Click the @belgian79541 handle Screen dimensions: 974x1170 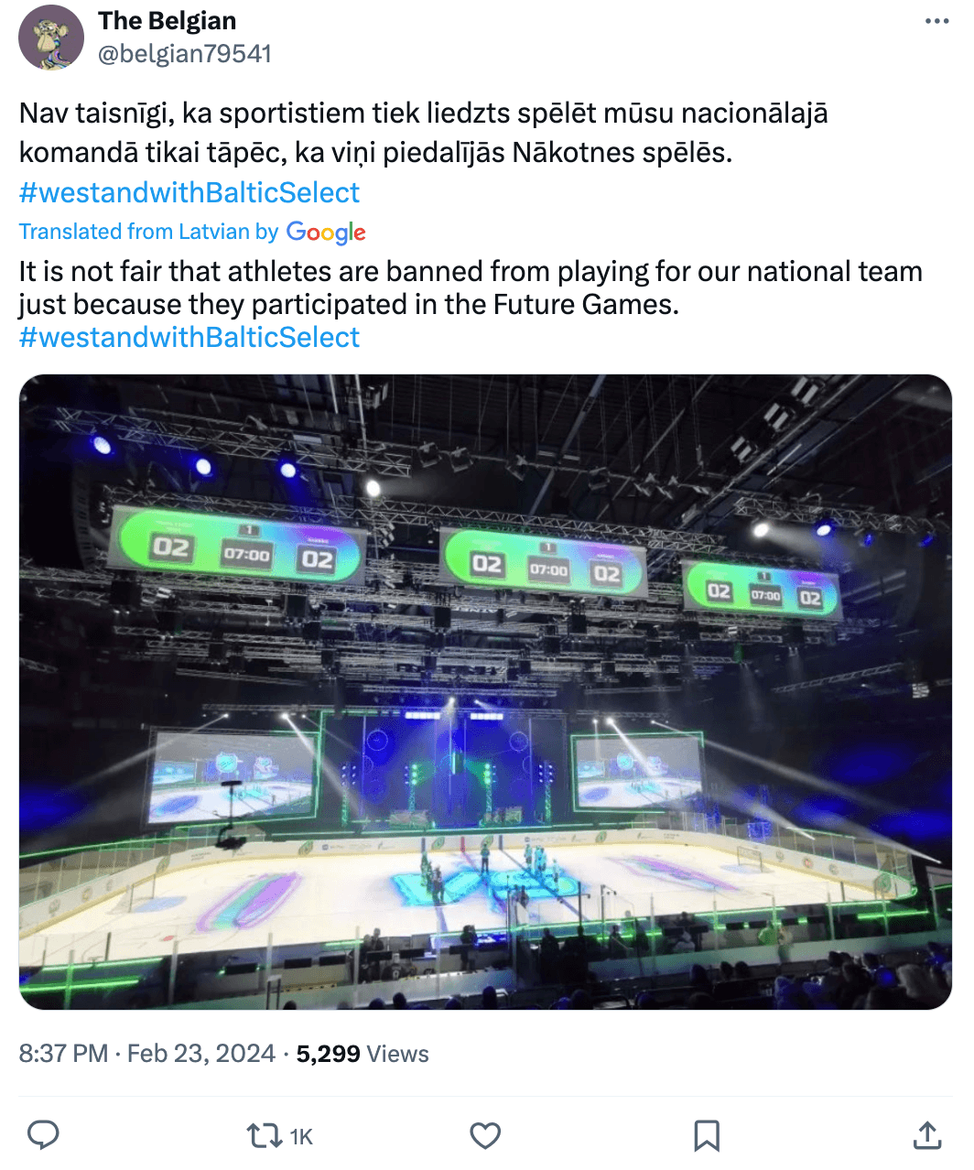(x=185, y=54)
